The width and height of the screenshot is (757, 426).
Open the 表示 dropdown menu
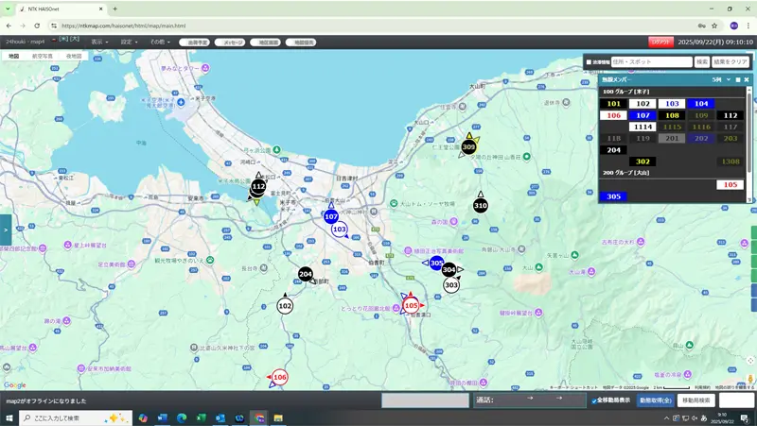pyautogui.click(x=97, y=43)
